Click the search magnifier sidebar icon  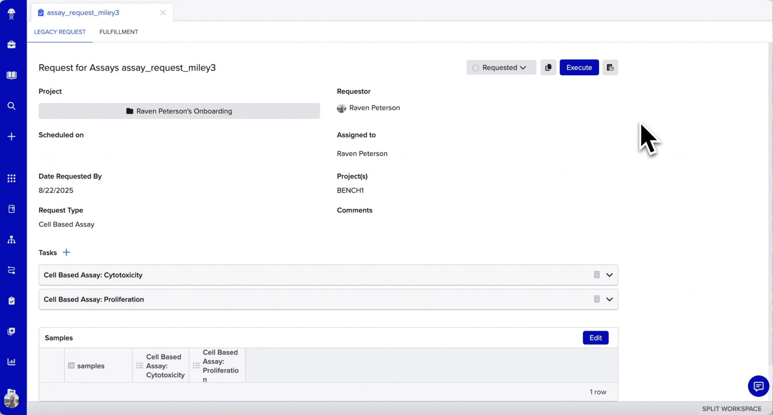[x=12, y=106]
